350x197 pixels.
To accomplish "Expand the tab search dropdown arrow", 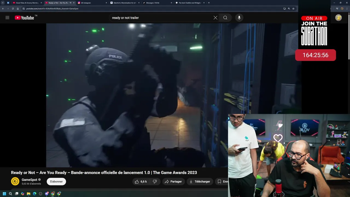I will tap(2, 3).
